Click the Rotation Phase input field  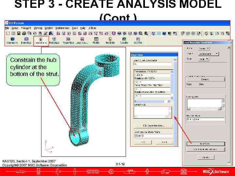coord(153,95)
